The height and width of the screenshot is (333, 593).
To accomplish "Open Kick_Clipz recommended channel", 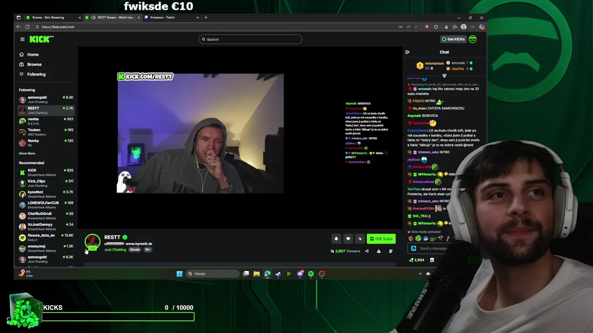I will (x=46, y=183).
